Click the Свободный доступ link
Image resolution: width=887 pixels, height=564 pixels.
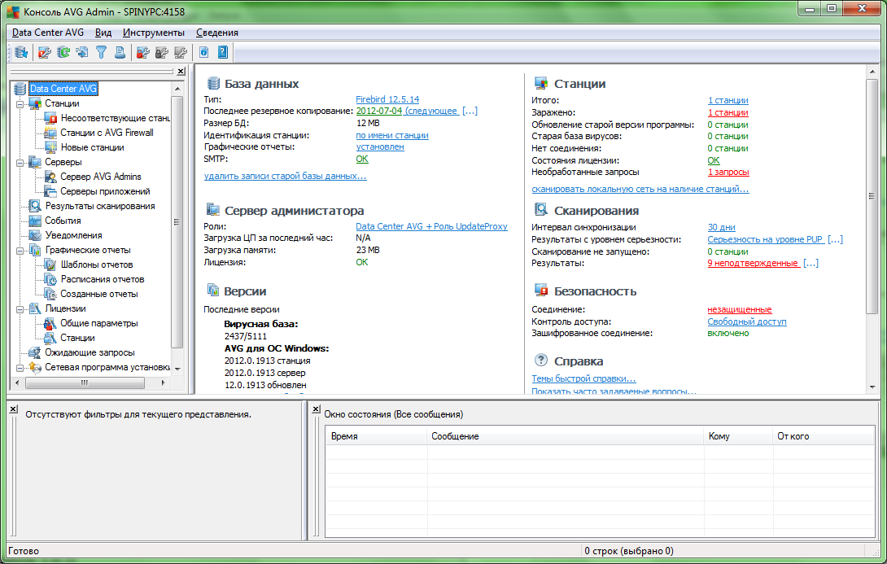pyautogui.click(x=747, y=321)
